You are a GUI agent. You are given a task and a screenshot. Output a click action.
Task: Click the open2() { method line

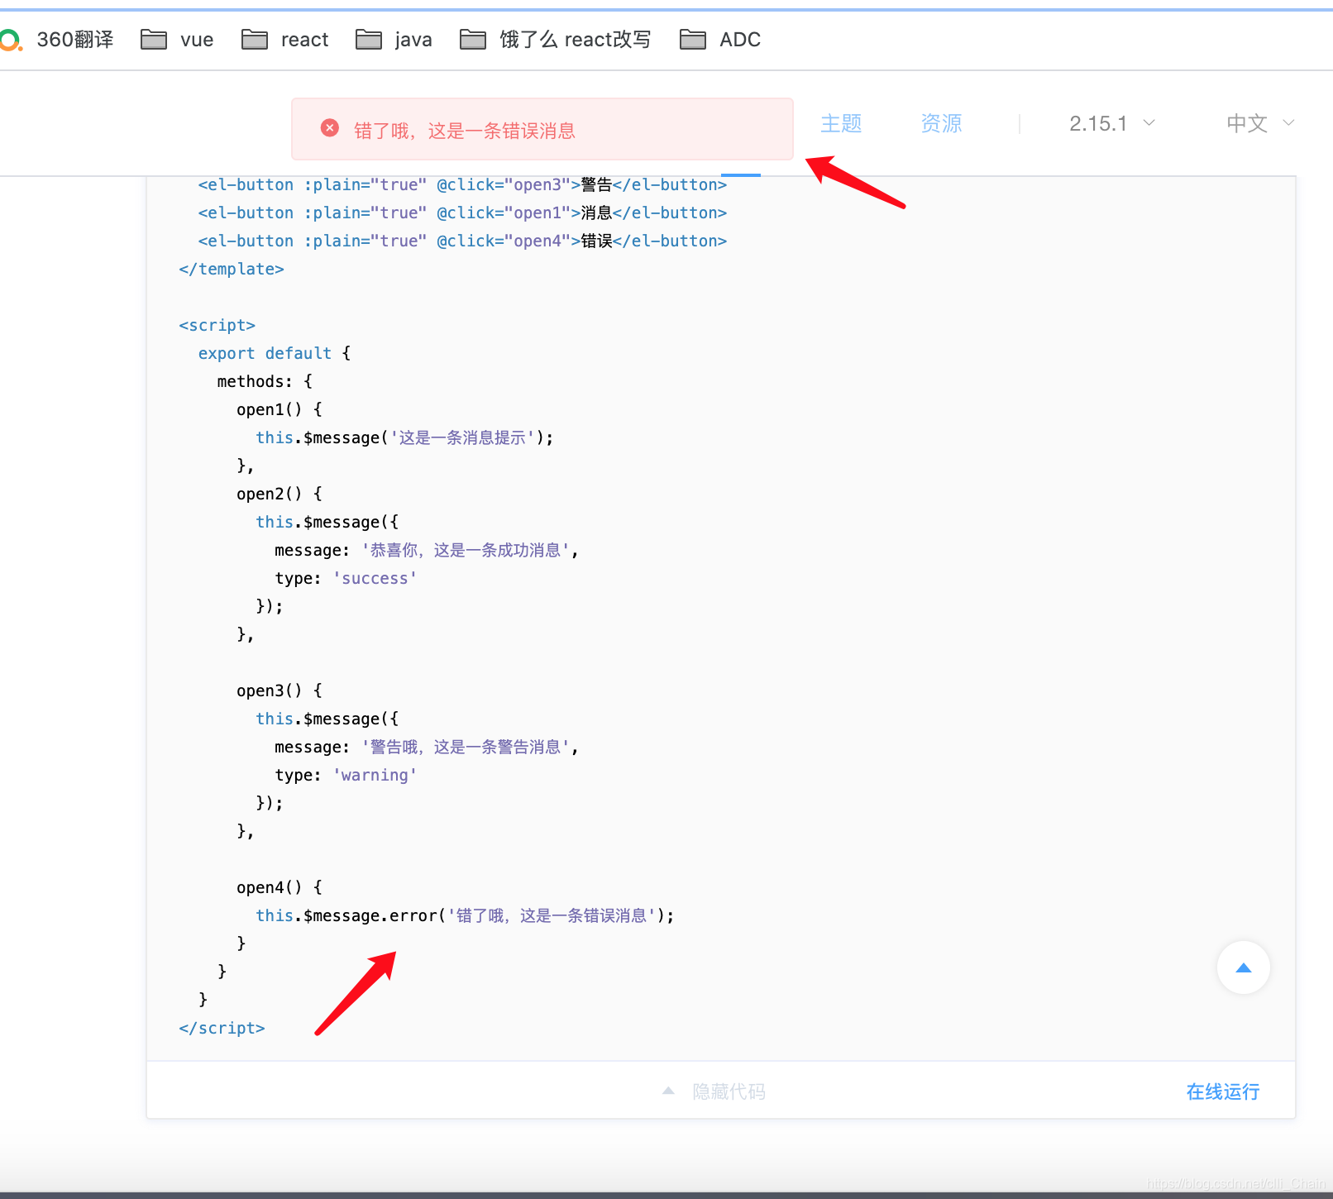[279, 494]
